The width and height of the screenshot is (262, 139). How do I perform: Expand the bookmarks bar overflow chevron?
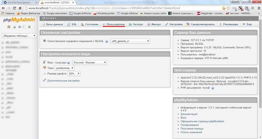click(x=259, y=13)
